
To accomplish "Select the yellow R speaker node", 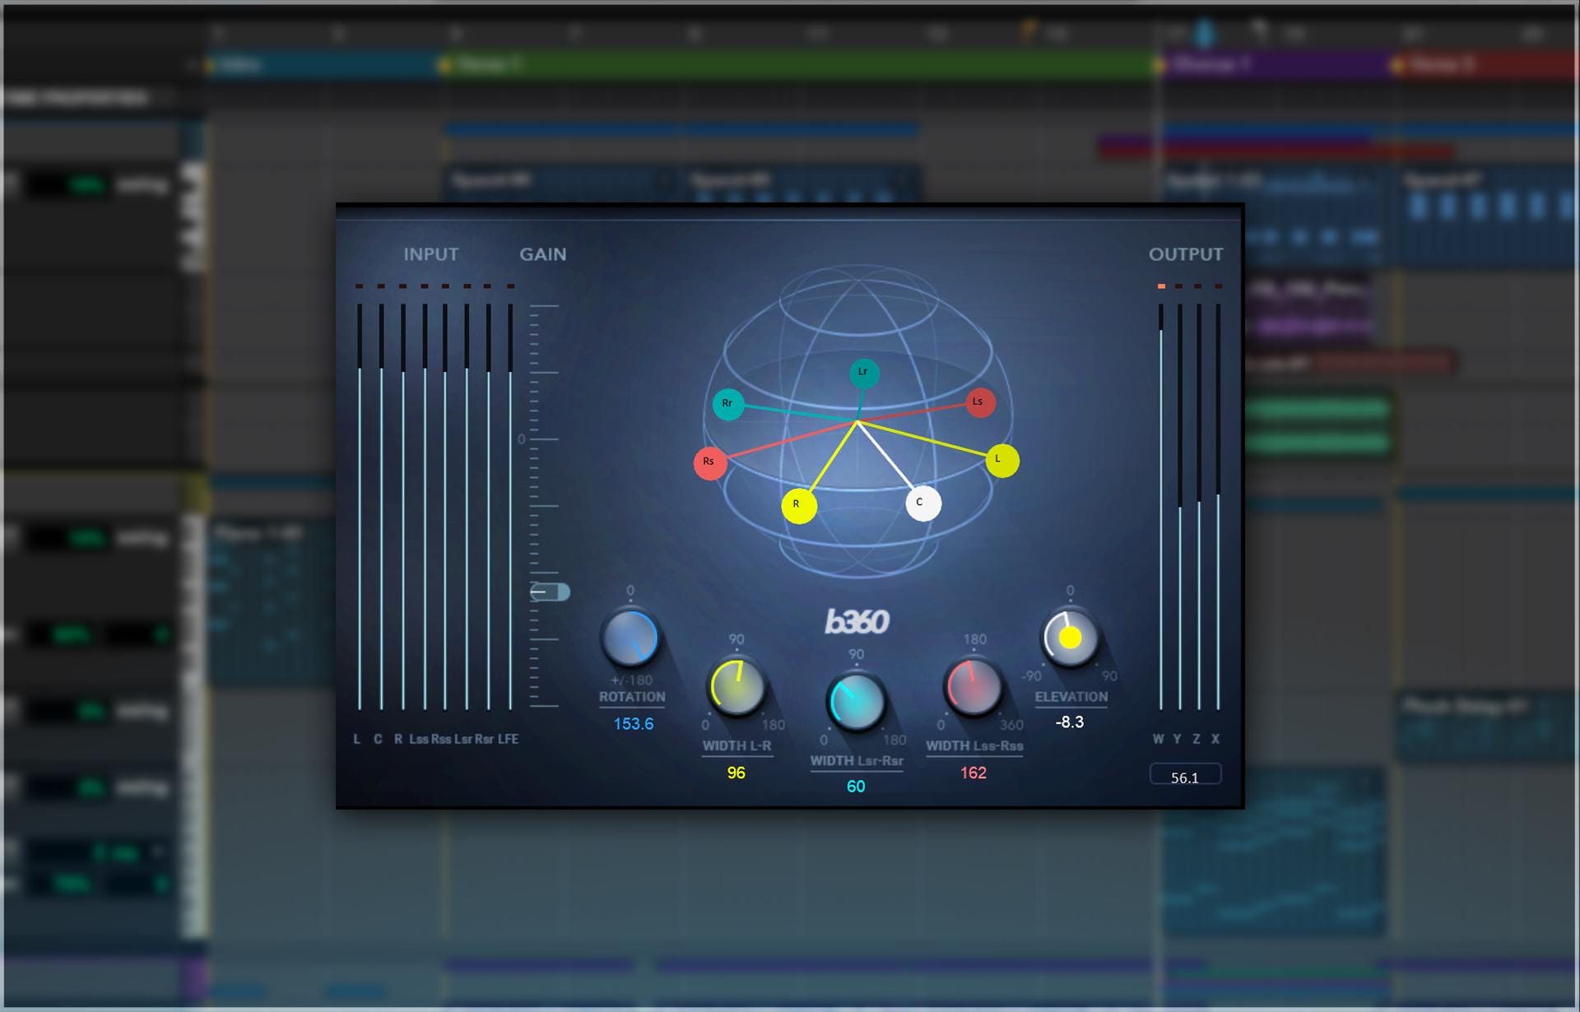I will (798, 505).
